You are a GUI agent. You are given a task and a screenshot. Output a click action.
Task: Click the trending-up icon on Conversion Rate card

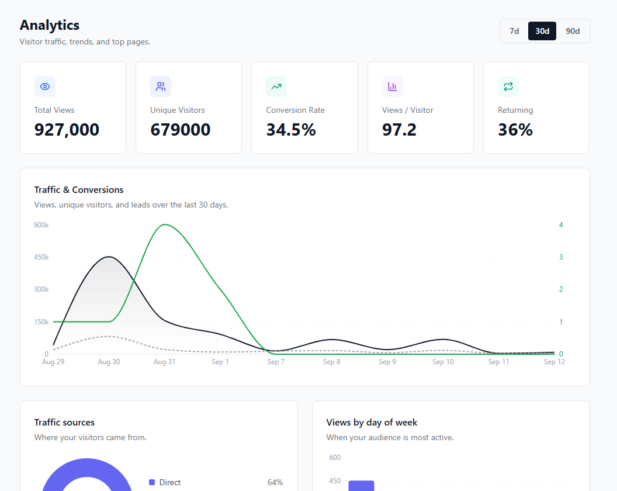[x=276, y=87]
